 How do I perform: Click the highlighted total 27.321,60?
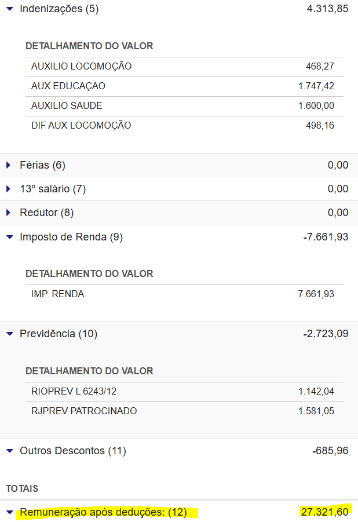(324, 512)
